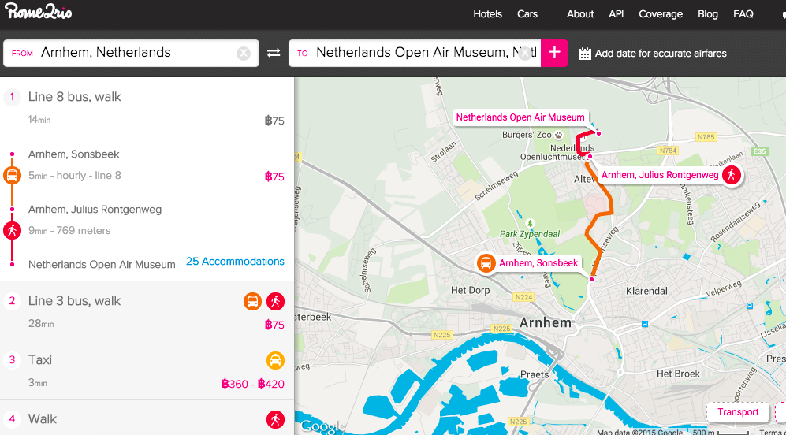786x435 pixels.
Task: Clear the TO field with X icon
Action: coord(523,53)
